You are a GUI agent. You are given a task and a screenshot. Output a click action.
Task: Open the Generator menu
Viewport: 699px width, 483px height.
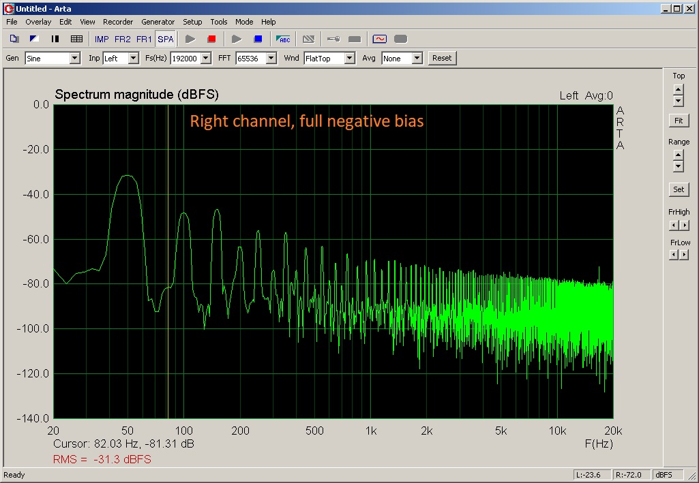click(x=158, y=22)
